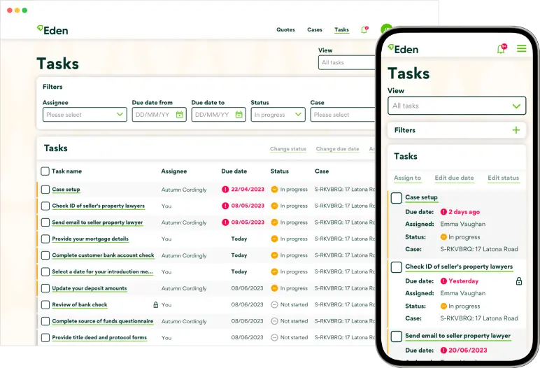Tick checkbox for Provide your mortgage details
Image resolution: width=540 pixels, height=368 pixels.
coord(45,239)
